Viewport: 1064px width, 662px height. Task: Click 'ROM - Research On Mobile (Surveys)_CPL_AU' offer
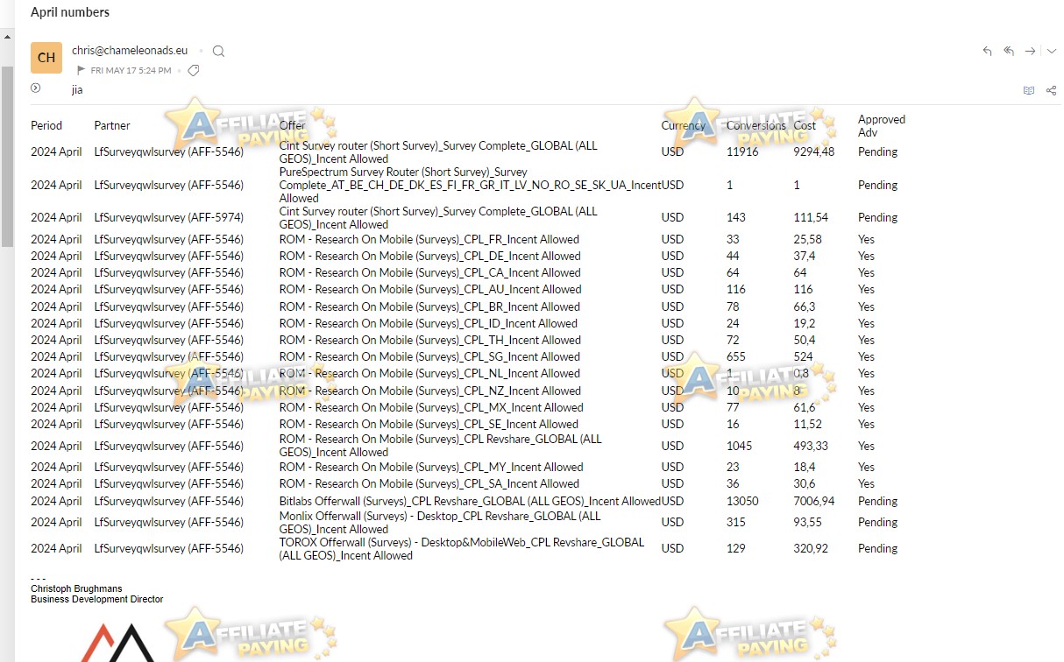pyautogui.click(x=430, y=289)
